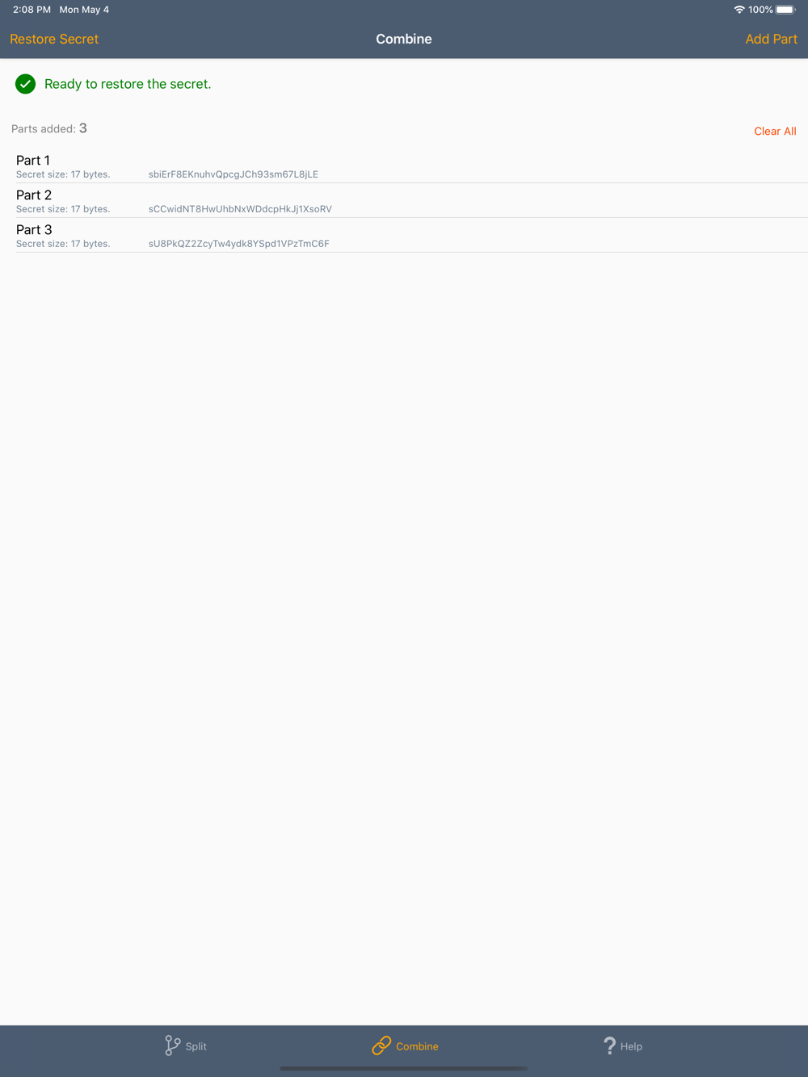Select the Part 2 row
The width and height of the screenshot is (808, 1077).
tap(412, 201)
